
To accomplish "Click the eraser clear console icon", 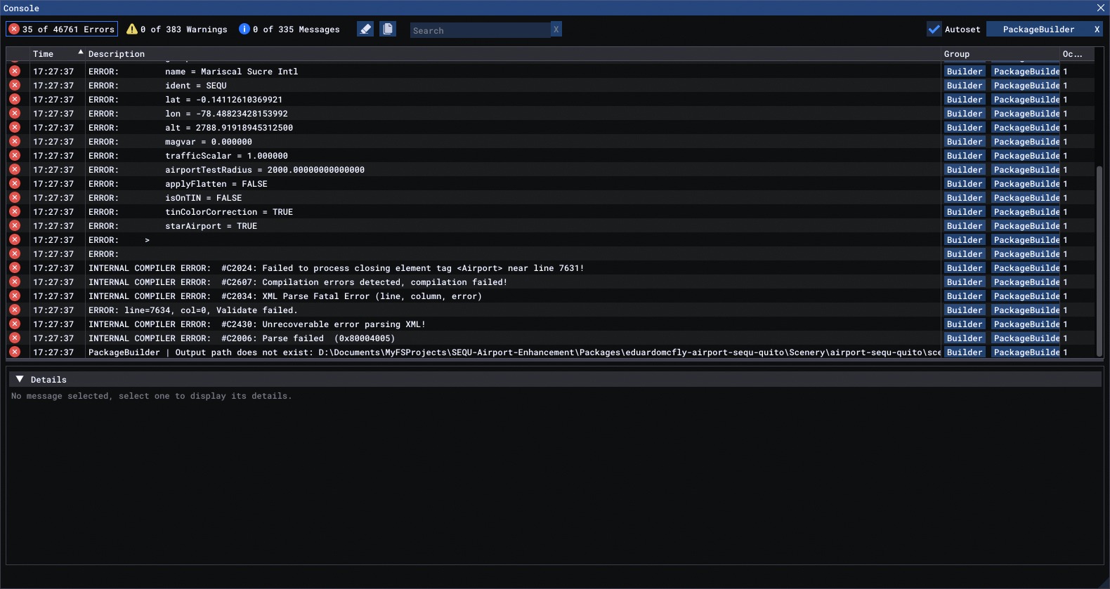I will pos(365,29).
